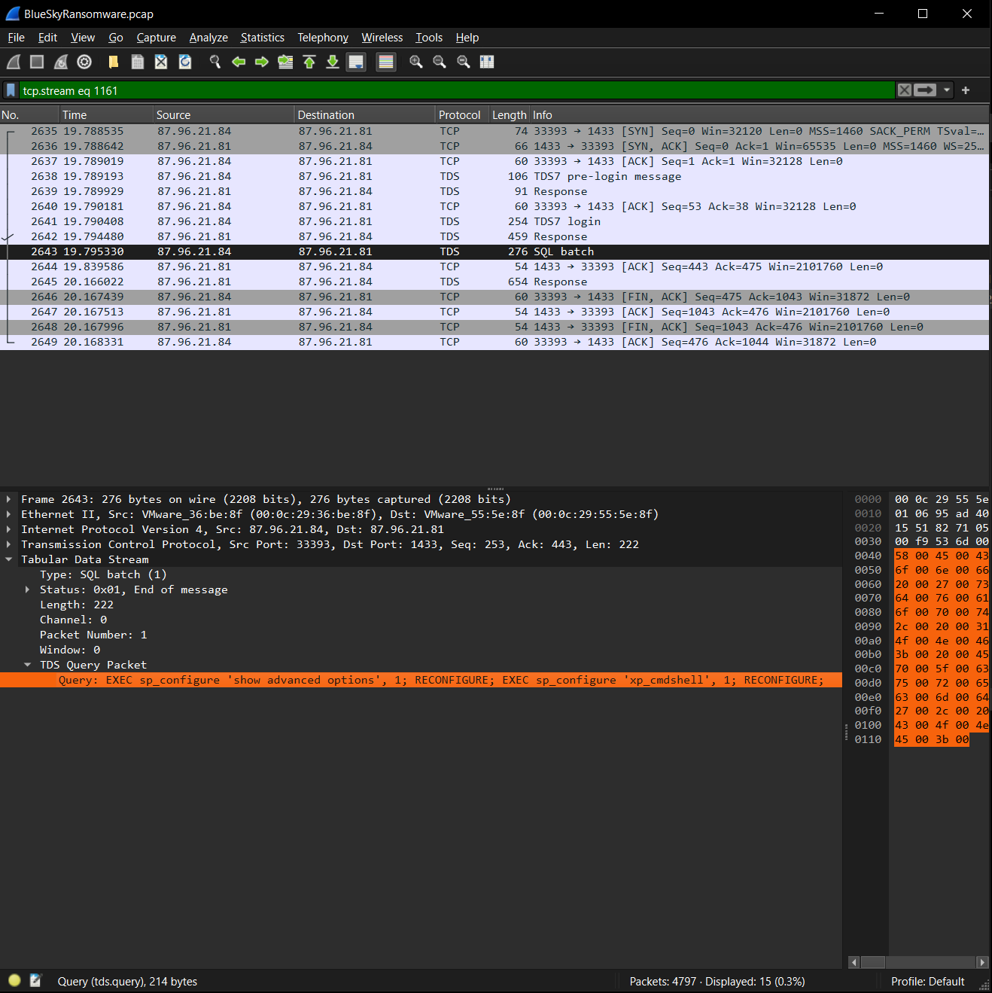
Task: Select packet 2641 TDS7 login row
Action: point(494,221)
